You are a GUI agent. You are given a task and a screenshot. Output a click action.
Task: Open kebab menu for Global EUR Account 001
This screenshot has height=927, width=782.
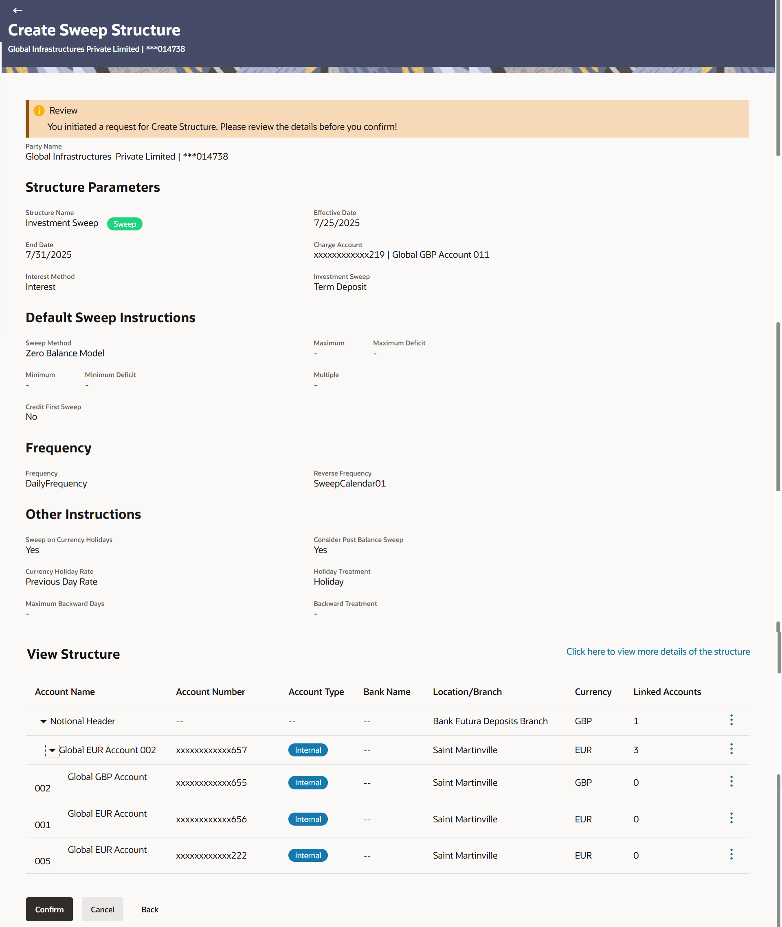(731, 818)
